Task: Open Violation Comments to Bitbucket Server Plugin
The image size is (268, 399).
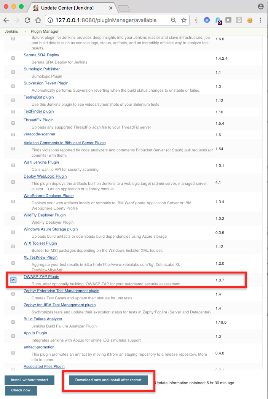Action: click(64, 143)
